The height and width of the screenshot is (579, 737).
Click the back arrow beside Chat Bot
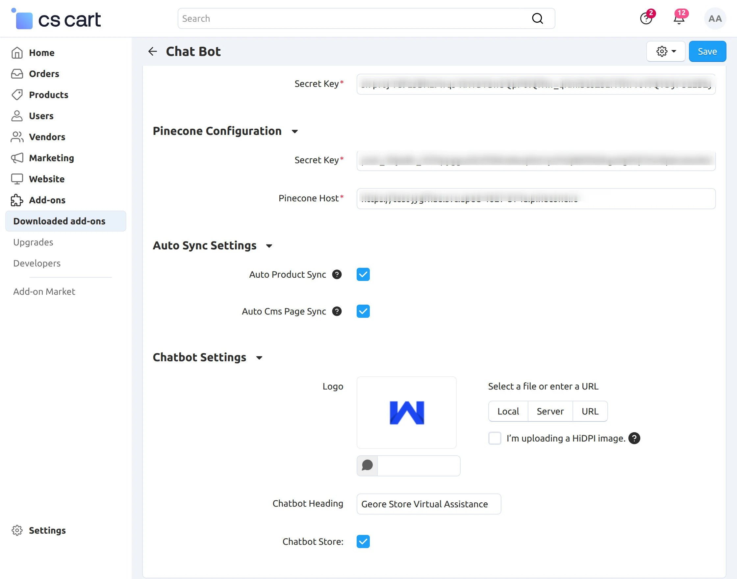(153, 51)
